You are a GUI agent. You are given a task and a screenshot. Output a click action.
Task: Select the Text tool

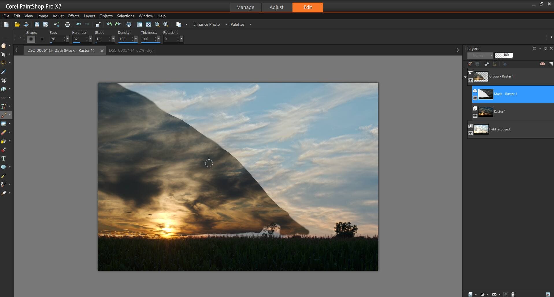click(3, 158)
